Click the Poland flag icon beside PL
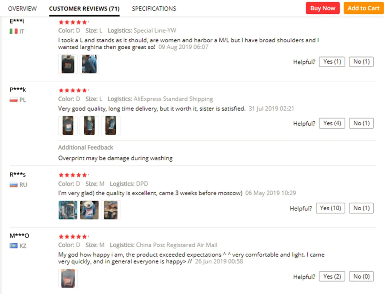This screenshot has height=294, width=384. tap(13, 100)
